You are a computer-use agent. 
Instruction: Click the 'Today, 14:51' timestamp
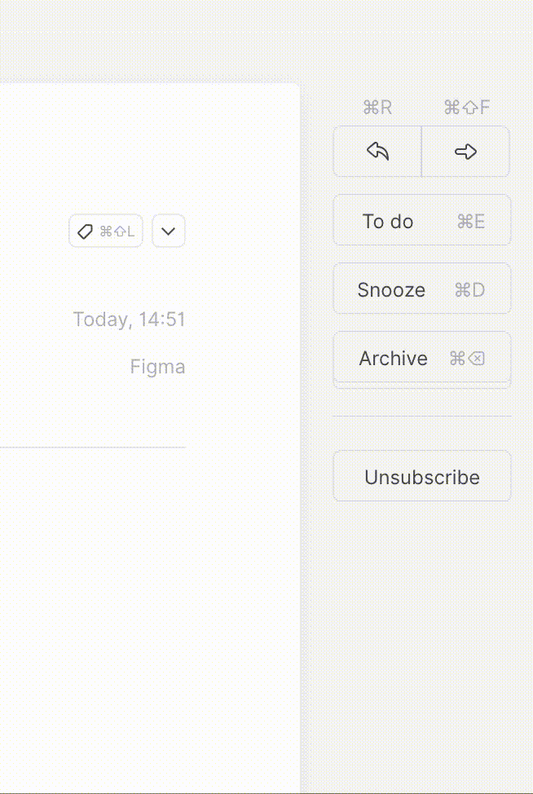point(128,319)
